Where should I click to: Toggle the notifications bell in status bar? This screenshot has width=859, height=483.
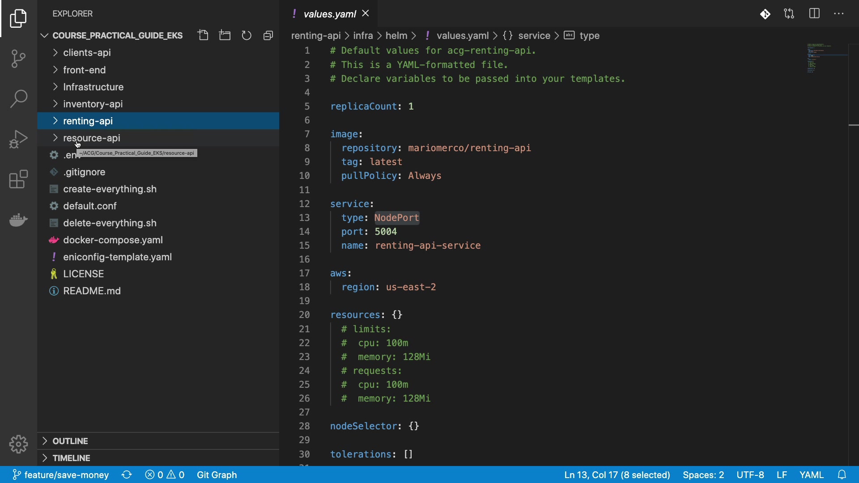coord(842,475)
